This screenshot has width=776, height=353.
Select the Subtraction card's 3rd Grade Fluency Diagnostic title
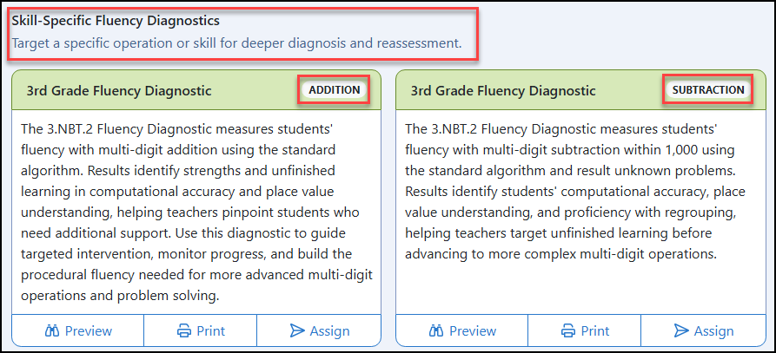click(x=503, y=91)
